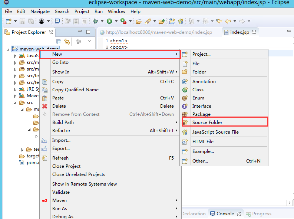Viewport: 294px width, 219px height.
Task: Click the Export icon in context menu
Action: 44,148
